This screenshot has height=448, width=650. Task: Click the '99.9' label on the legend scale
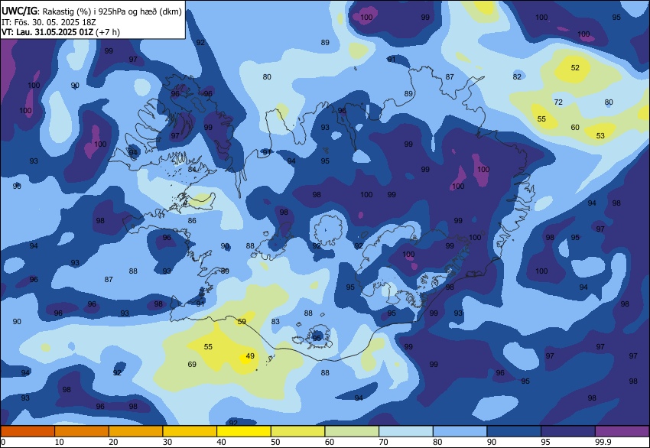[603, 442]
